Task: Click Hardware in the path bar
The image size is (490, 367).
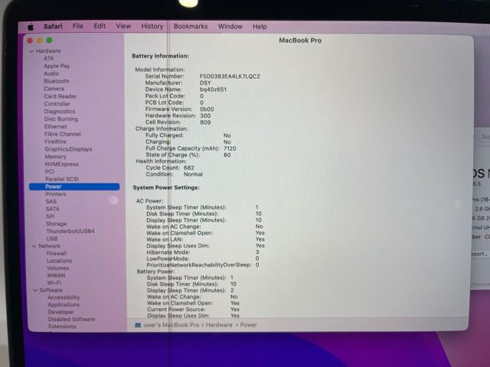Action: coord(219,325)
